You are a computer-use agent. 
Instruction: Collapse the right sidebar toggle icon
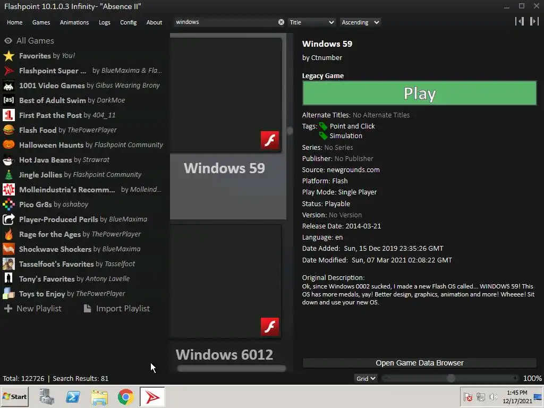tap(534, 21)
